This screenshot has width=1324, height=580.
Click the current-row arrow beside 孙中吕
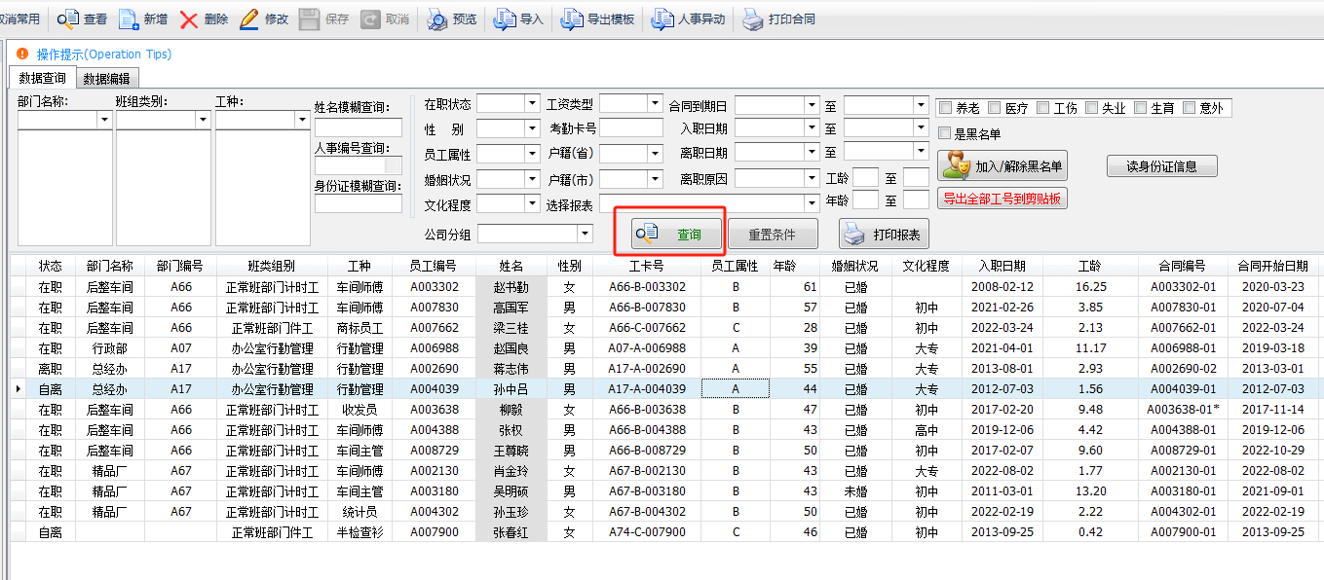pos(19,389)
